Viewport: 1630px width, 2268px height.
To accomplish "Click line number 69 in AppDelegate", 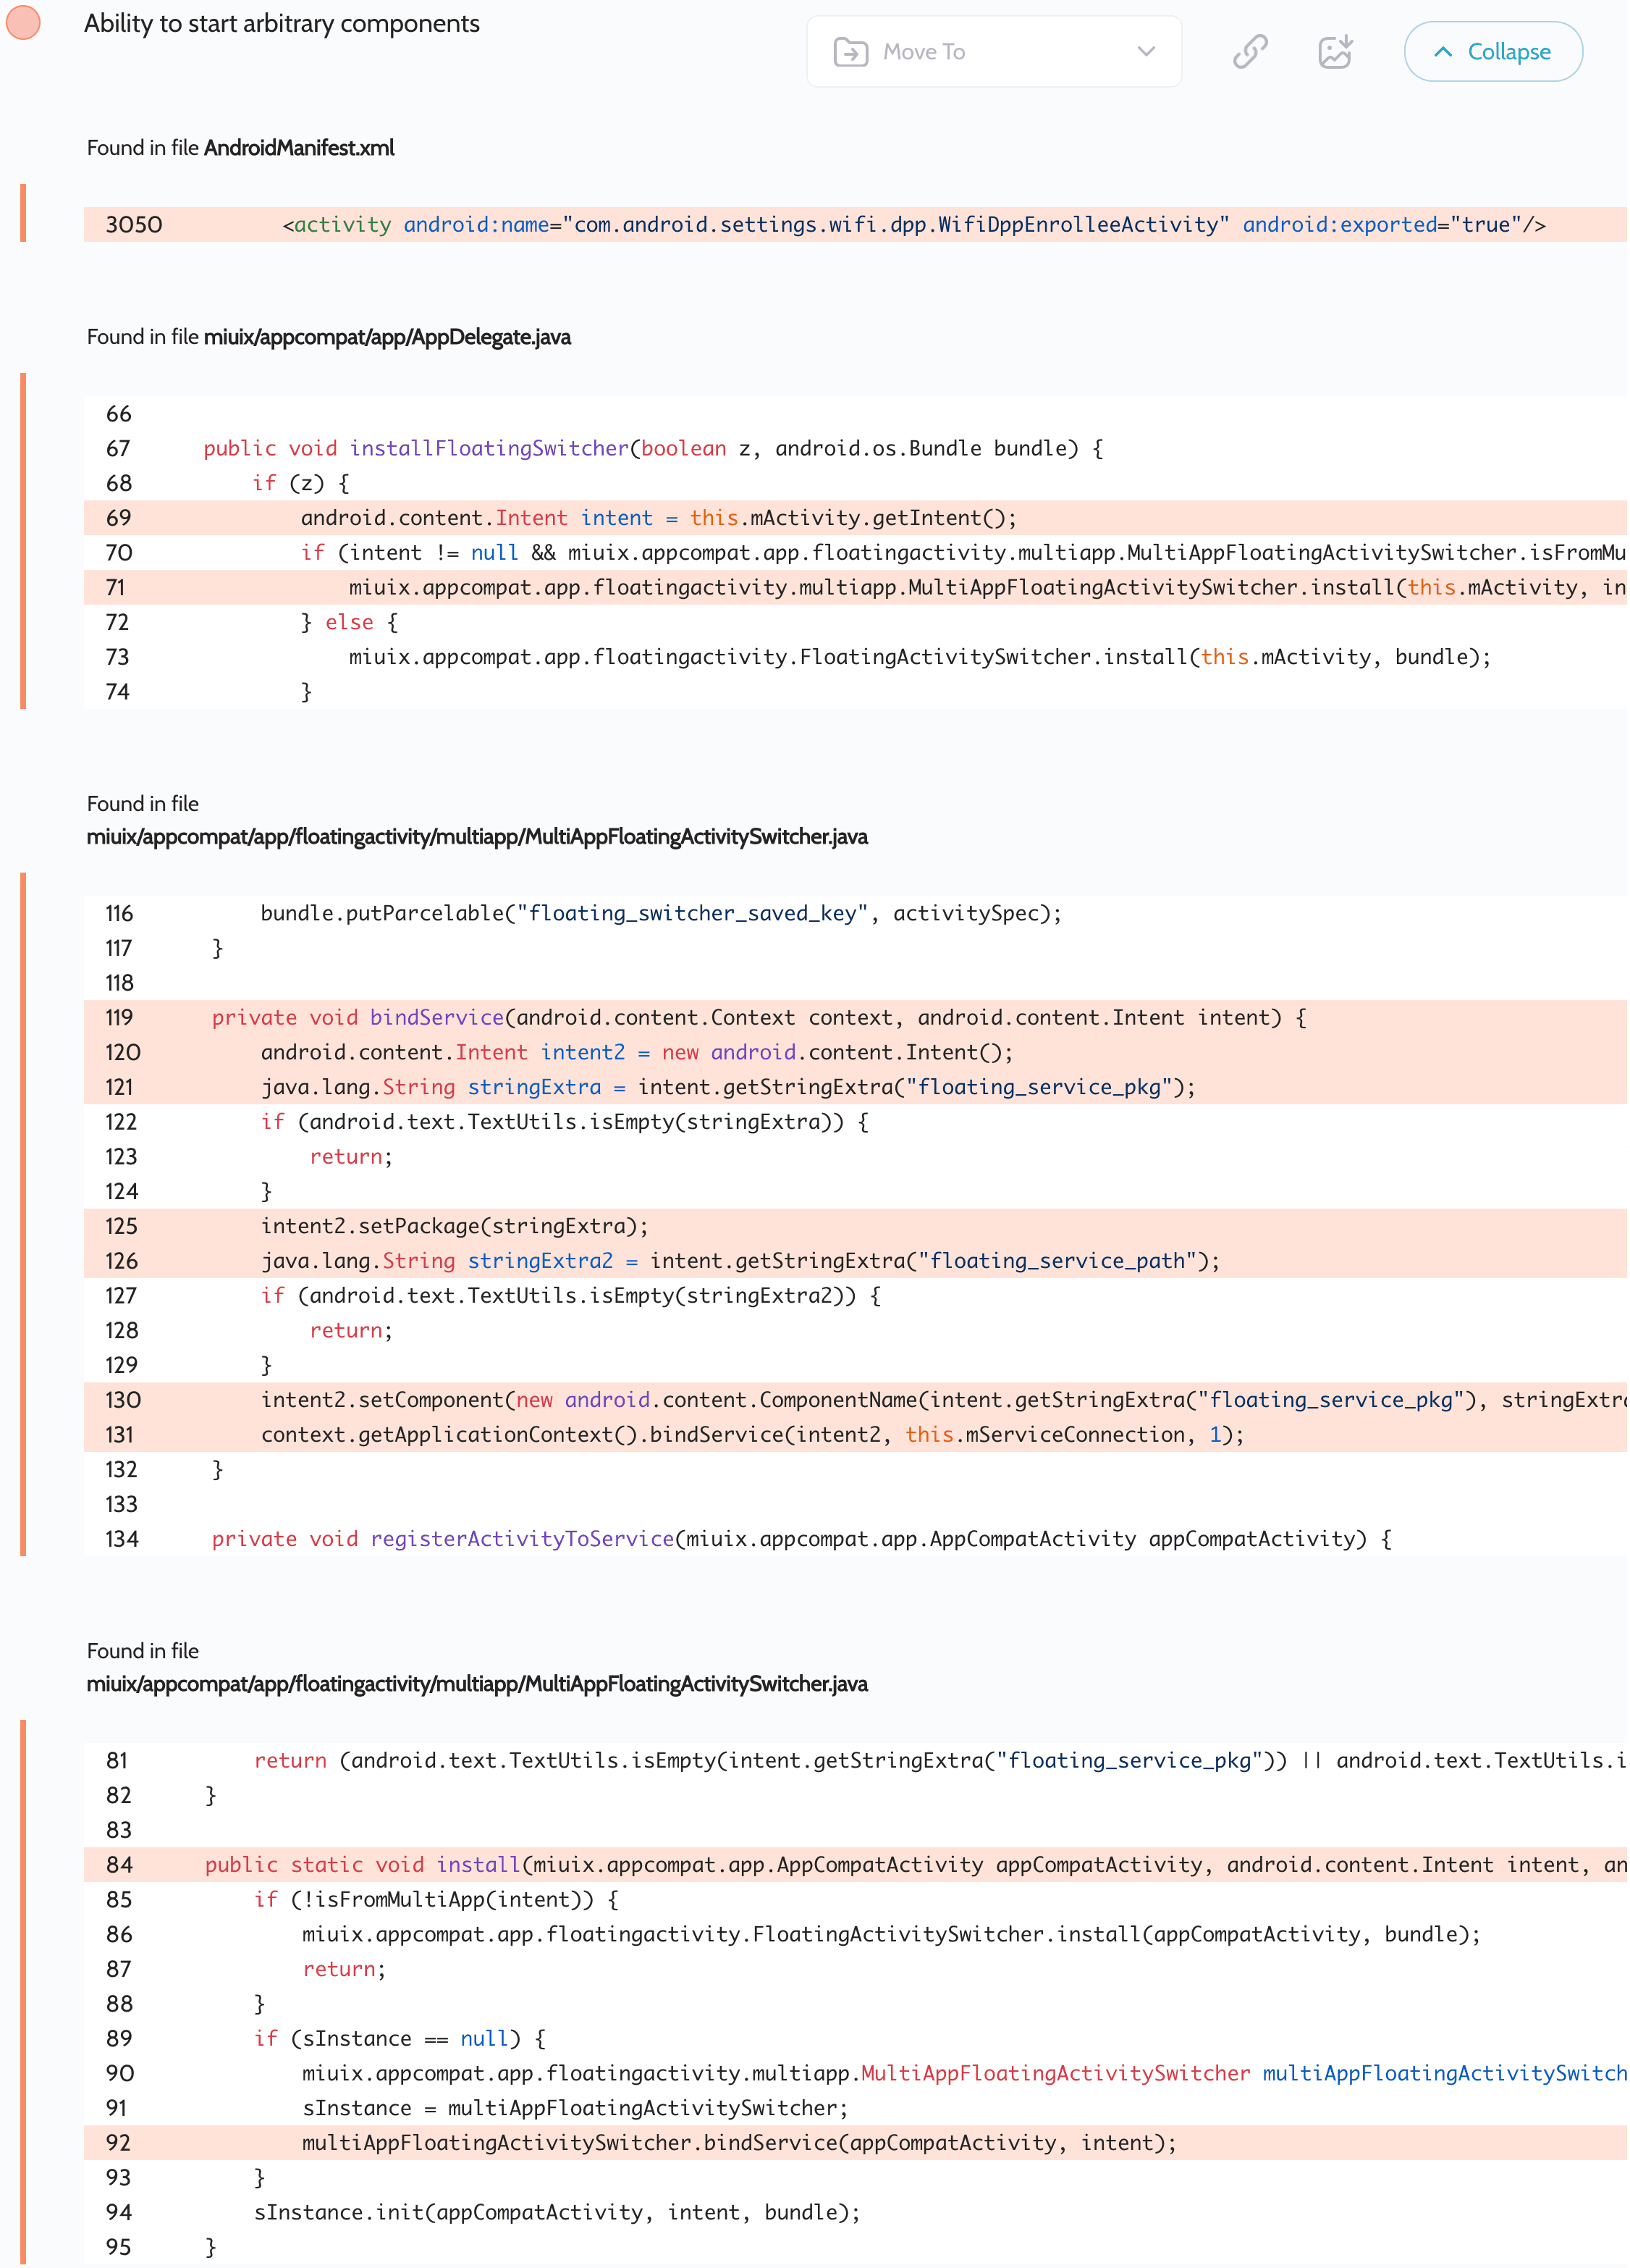I will click(119, 518).
